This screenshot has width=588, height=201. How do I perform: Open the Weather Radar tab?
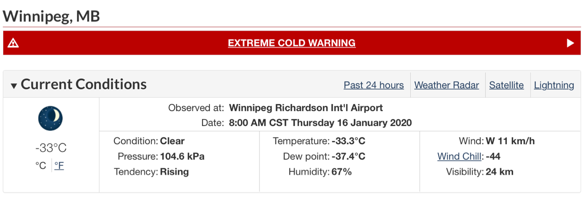[447, 85]
